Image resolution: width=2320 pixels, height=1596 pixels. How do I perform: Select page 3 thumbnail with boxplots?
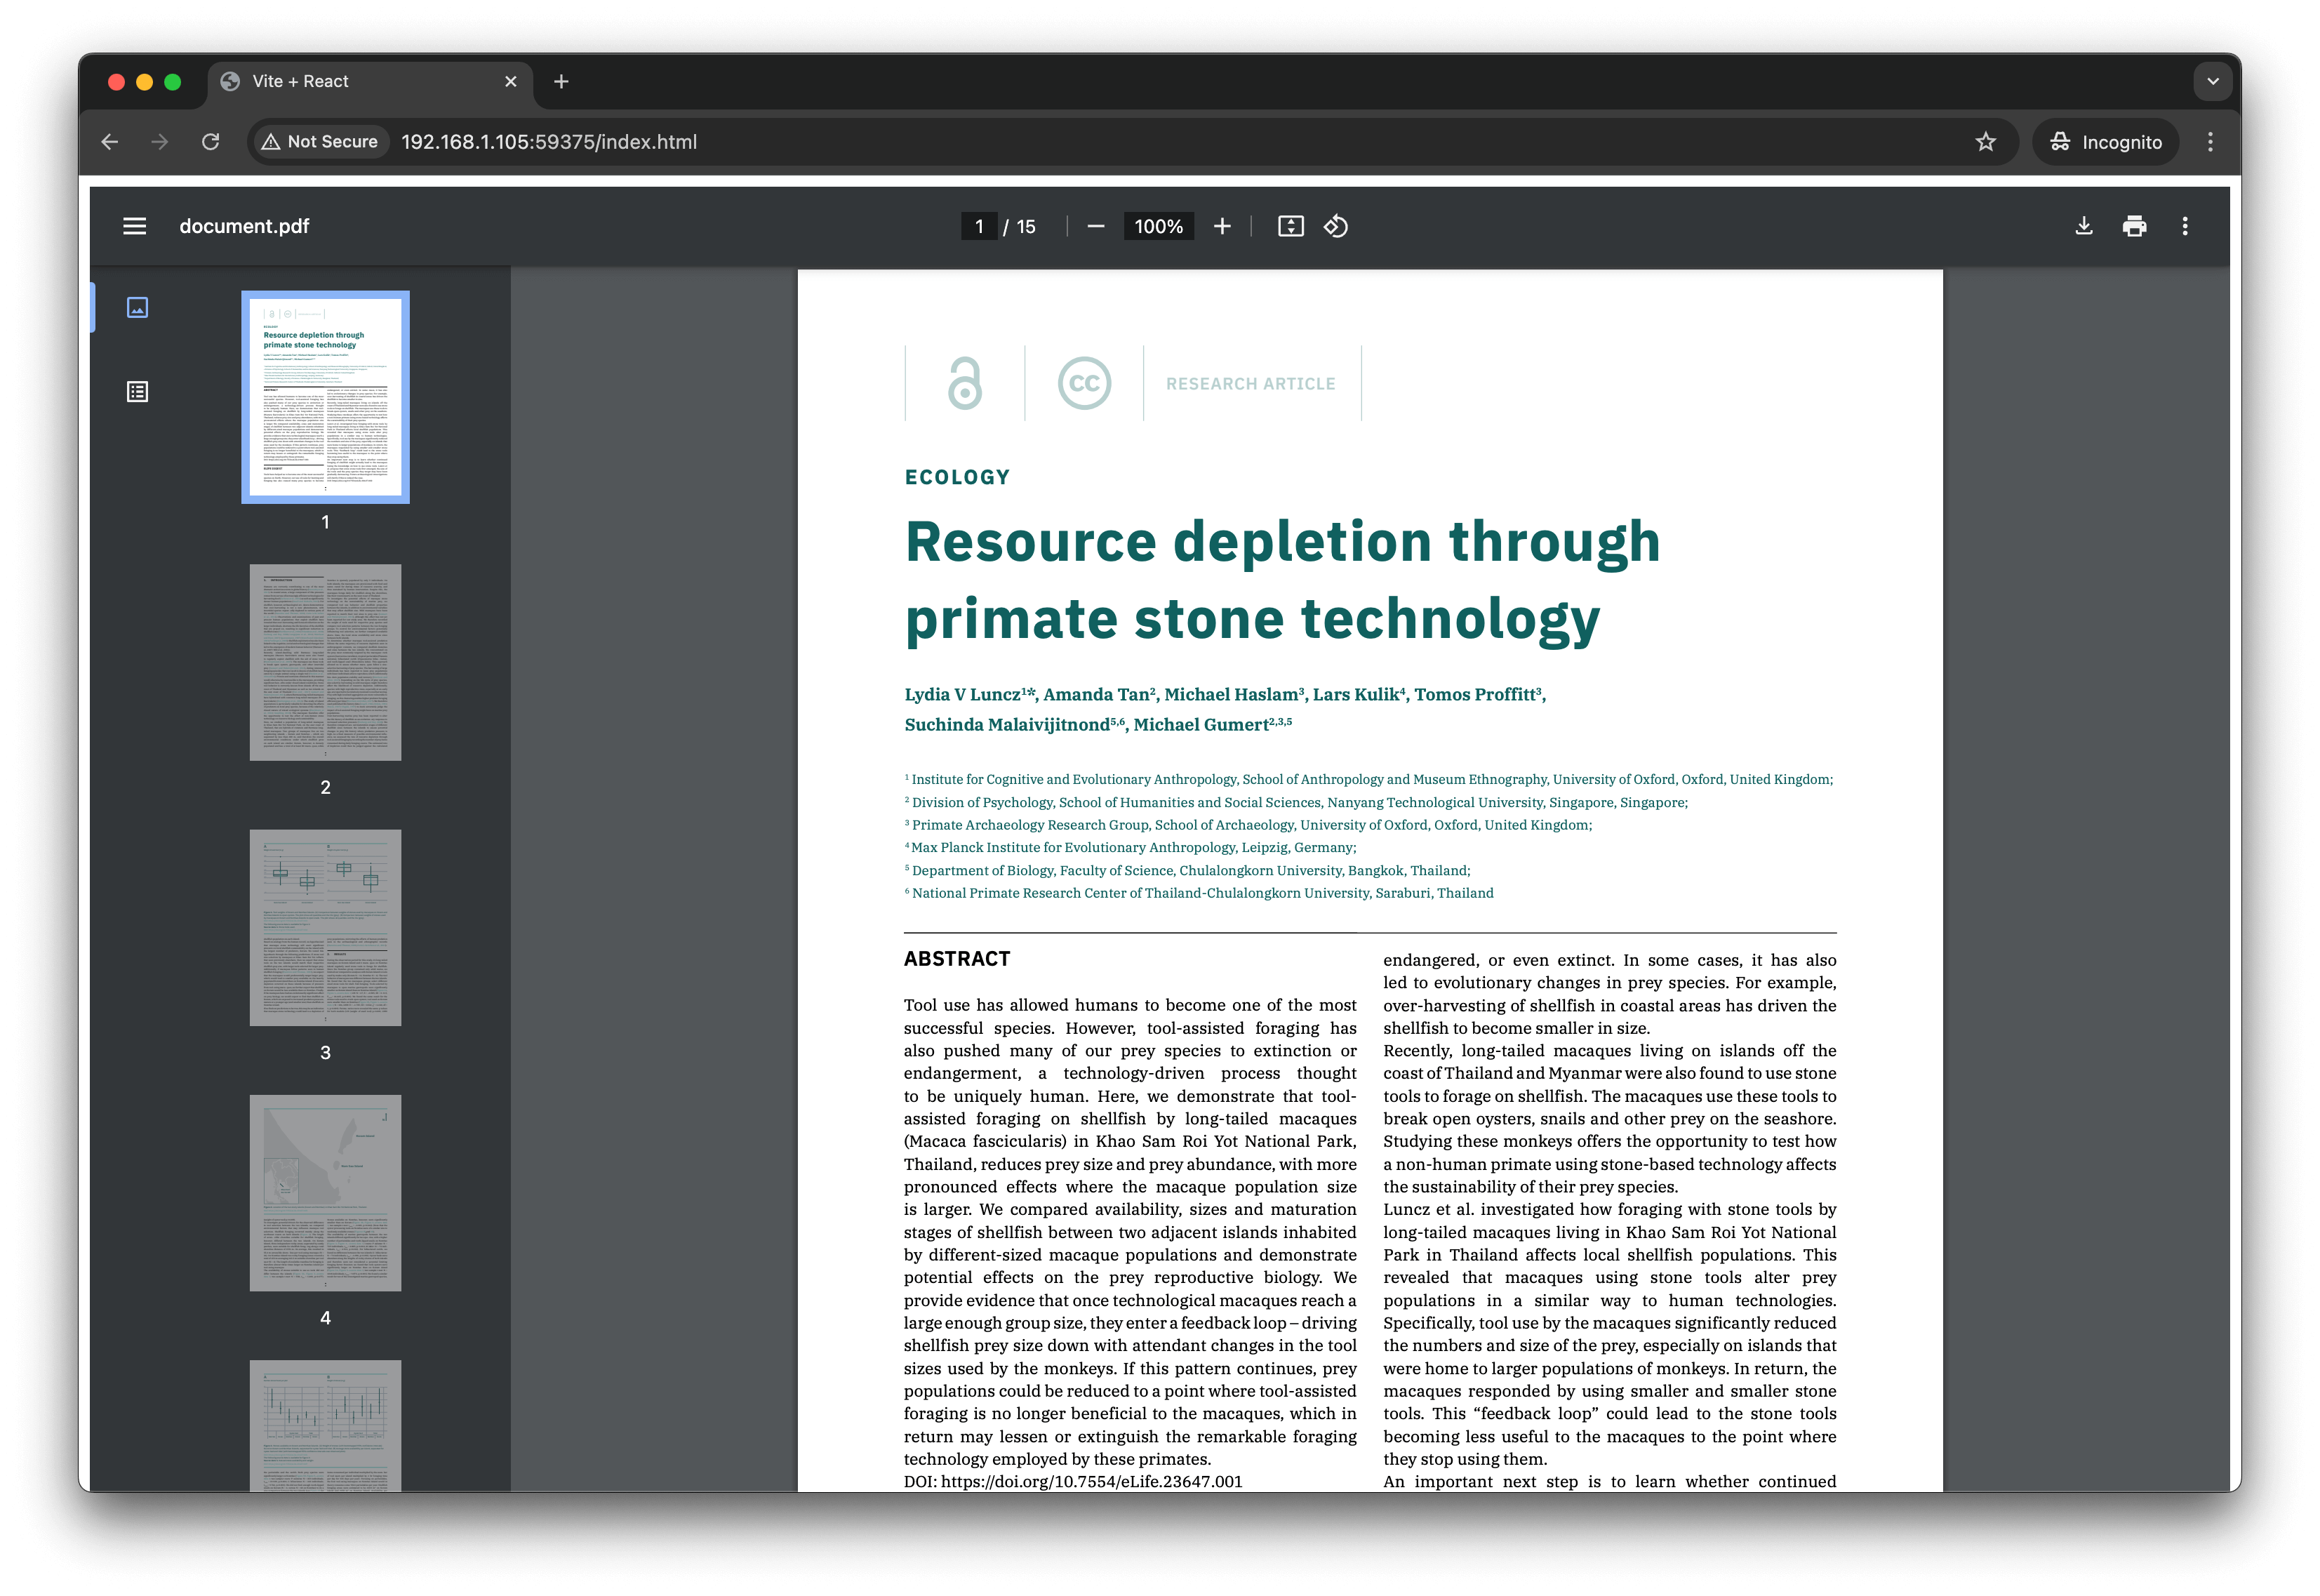(325, 927)
